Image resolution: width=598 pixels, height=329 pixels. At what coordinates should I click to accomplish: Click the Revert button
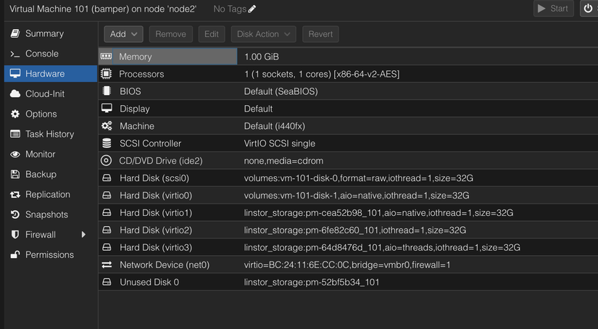click(320, 34)
